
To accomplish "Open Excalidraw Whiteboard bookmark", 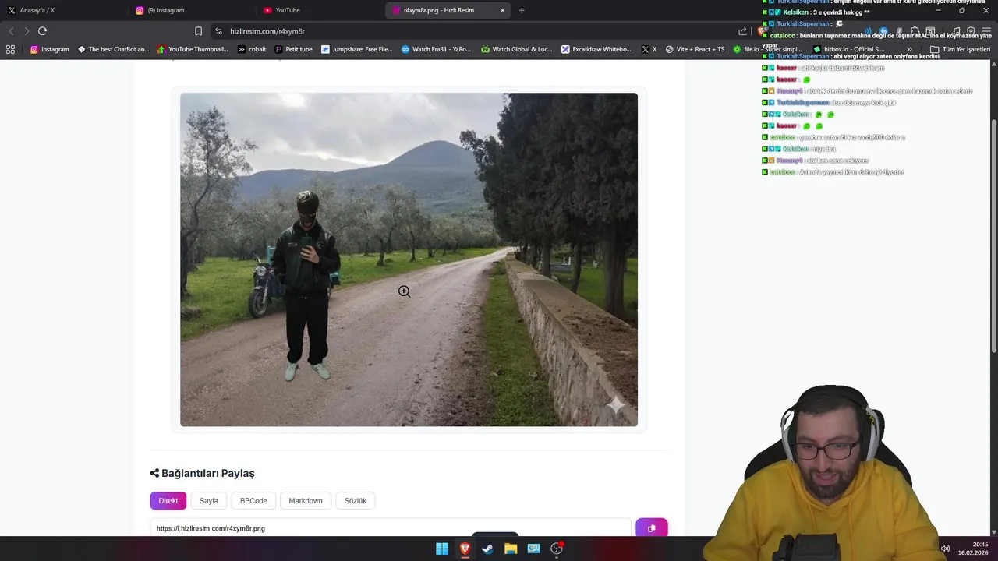I will (596, 49).
